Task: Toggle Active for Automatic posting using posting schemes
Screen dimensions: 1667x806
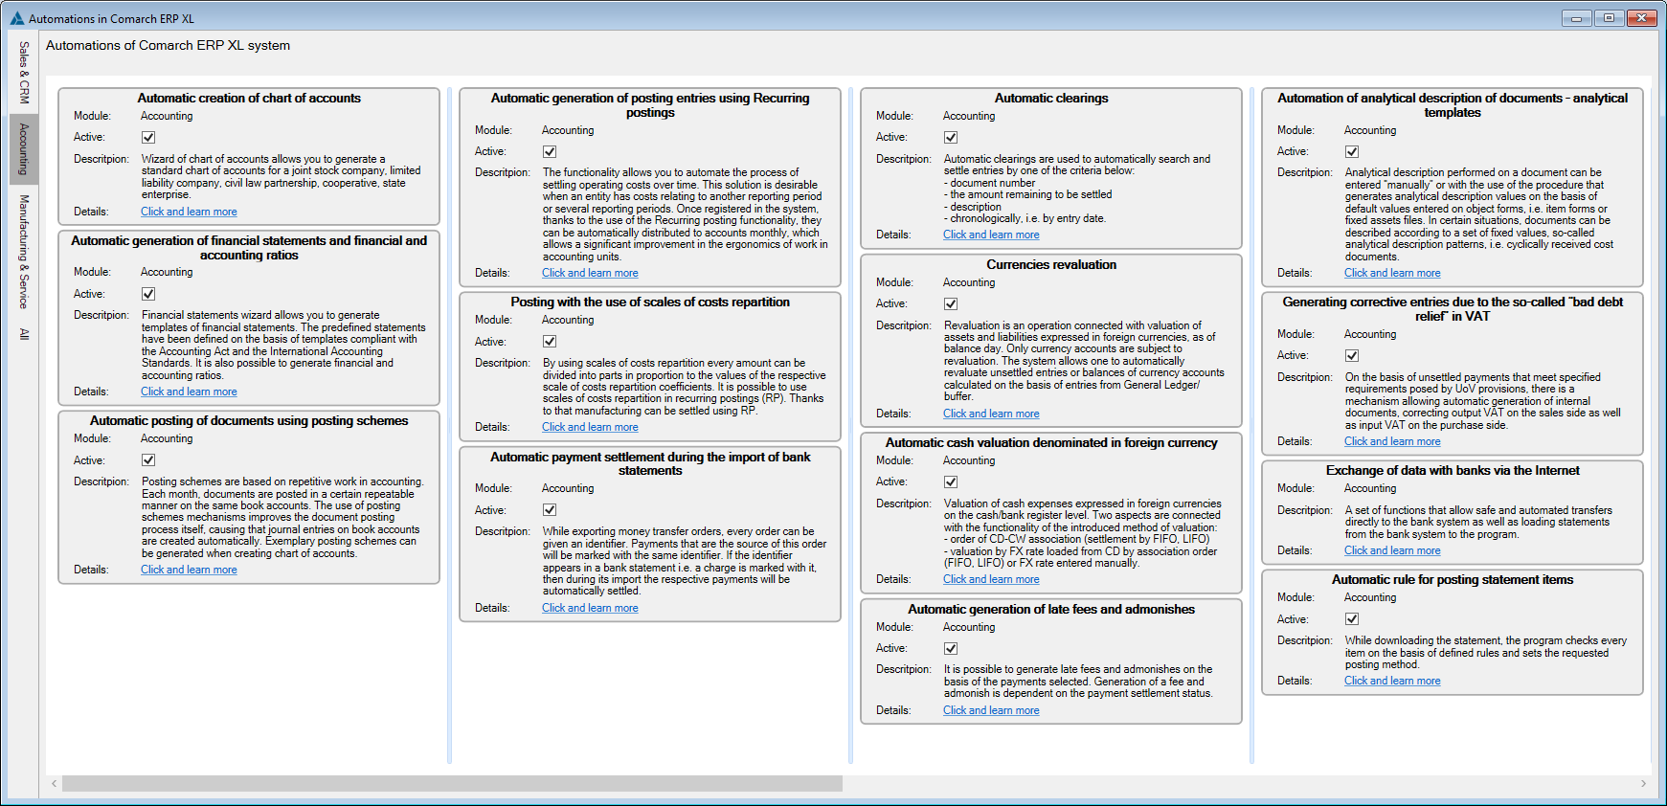Action: [x=148, y=460]
